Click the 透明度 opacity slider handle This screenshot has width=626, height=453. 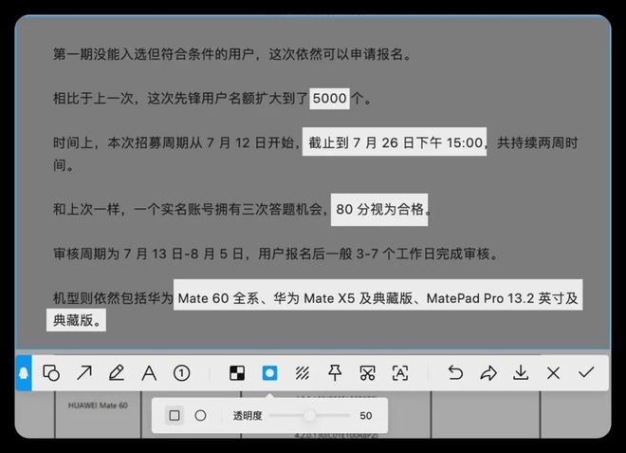309,415
